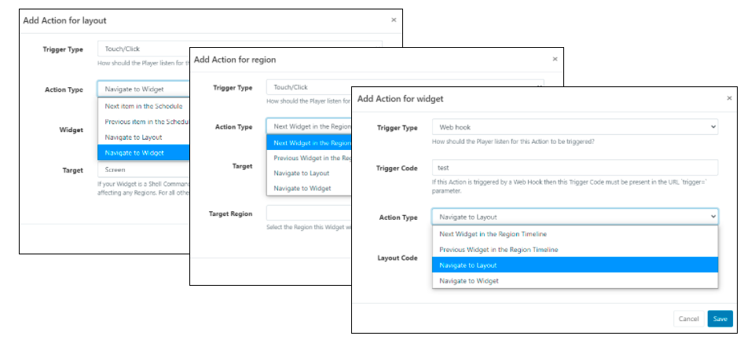The image size is (755, 347).
Task: Click the Layout Code label
Action: pyautogui.click(x=398, y=258)
